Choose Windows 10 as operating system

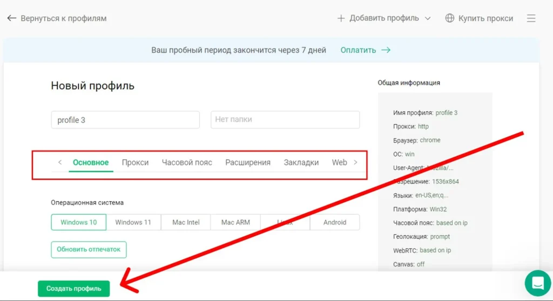pos(79,222)
